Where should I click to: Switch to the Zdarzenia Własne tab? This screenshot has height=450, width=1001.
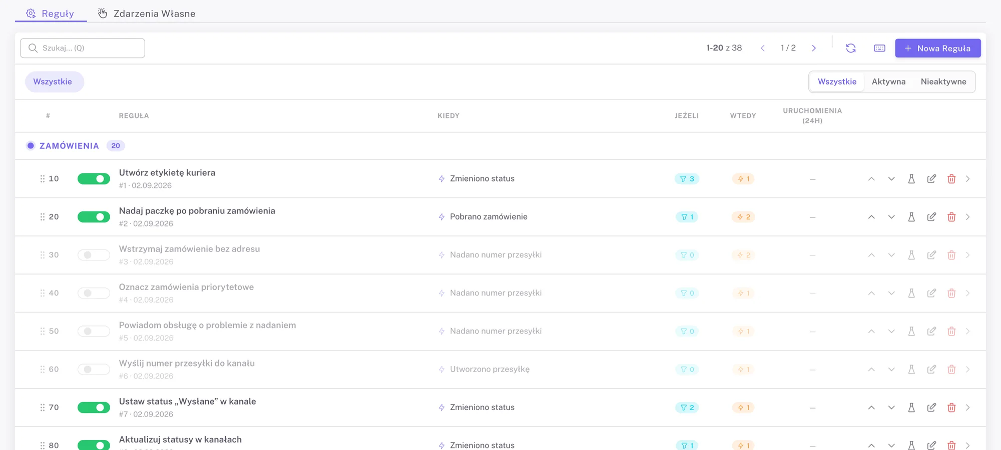tap(147, 13)
